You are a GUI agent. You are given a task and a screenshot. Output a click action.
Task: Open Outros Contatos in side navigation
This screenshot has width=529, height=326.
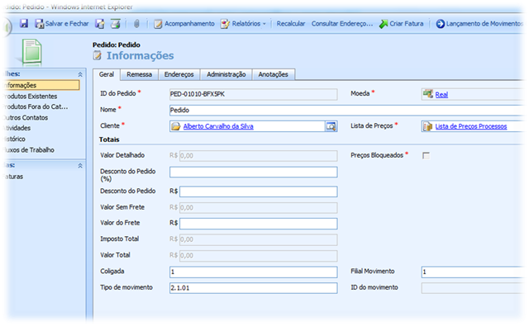coord(26,117)
